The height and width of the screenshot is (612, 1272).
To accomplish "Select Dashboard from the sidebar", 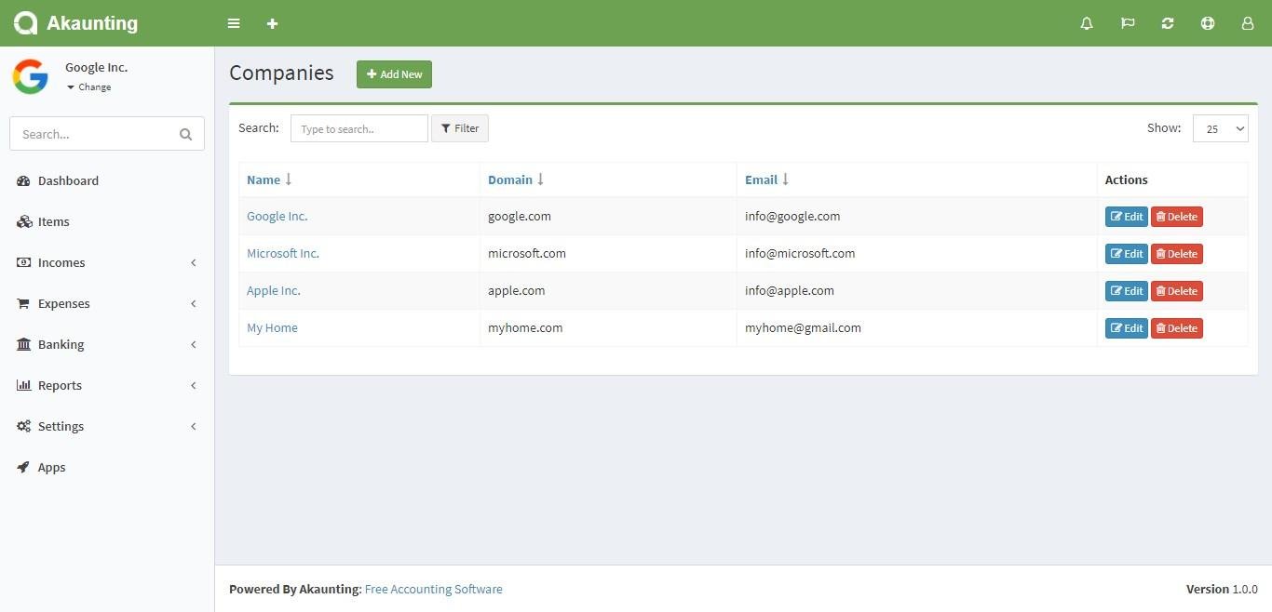I will pyautogui.click(x=68, y=180).
